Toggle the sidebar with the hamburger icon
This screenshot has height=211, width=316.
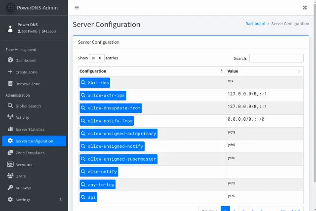pos(77,8)
